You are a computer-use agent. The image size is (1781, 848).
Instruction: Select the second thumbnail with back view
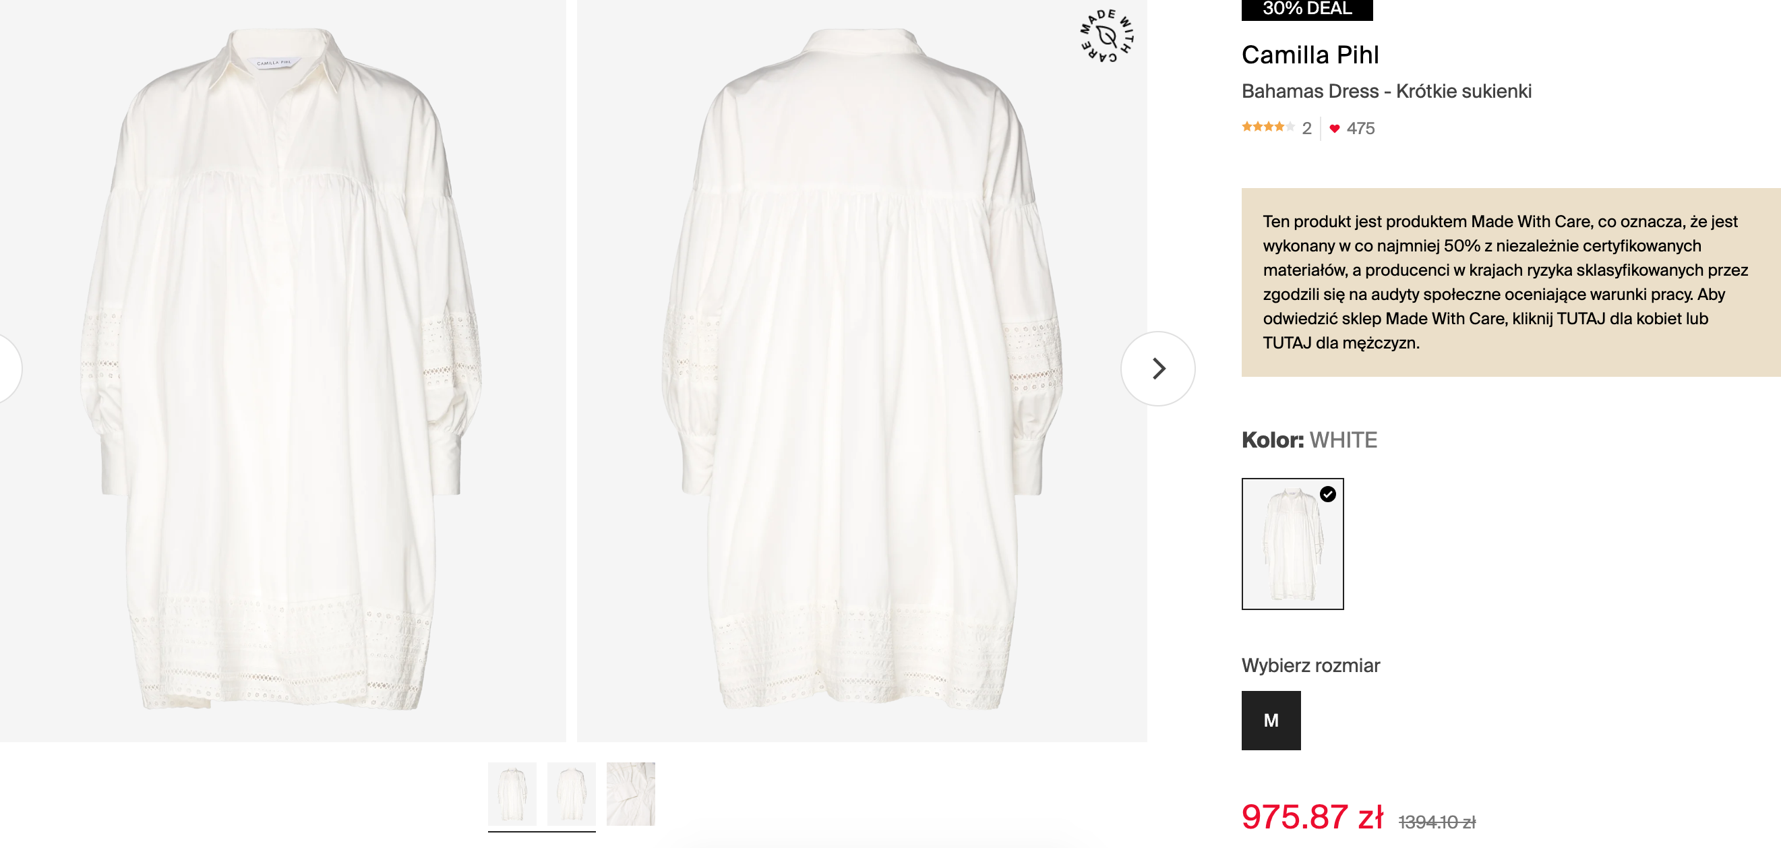[x=571, y=793]
